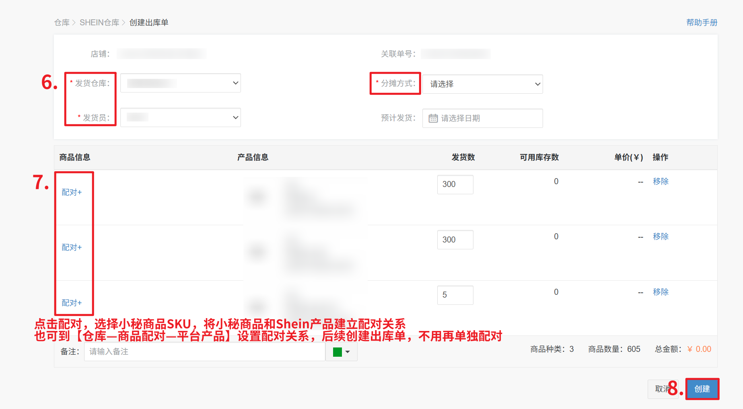Open the 发货仓库 warehouse dropdown

(x=181, y=83)
